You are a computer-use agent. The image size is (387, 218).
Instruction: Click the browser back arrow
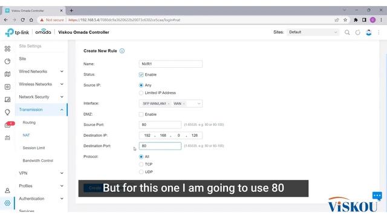[x=6, y=20]
